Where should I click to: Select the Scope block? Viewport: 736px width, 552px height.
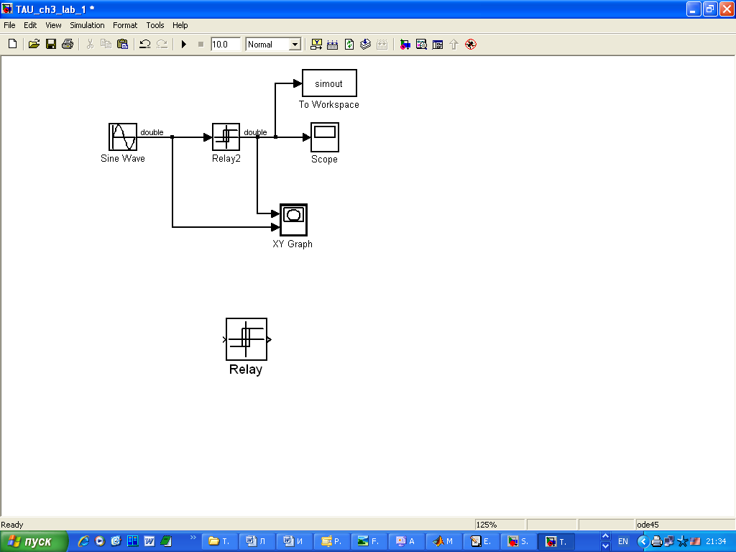point(325,137)
